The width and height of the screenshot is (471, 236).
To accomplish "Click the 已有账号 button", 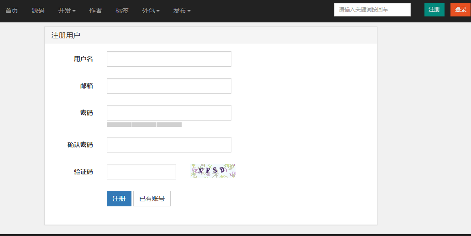I will tap(152, 199).
